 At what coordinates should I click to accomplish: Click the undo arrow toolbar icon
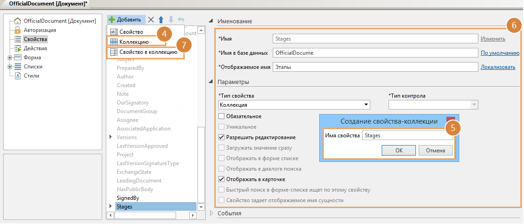click(181, 20)
